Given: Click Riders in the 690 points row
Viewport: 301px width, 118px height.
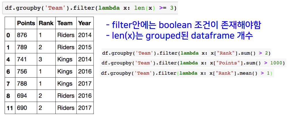Looking at the screenshot, I should 66,108.
